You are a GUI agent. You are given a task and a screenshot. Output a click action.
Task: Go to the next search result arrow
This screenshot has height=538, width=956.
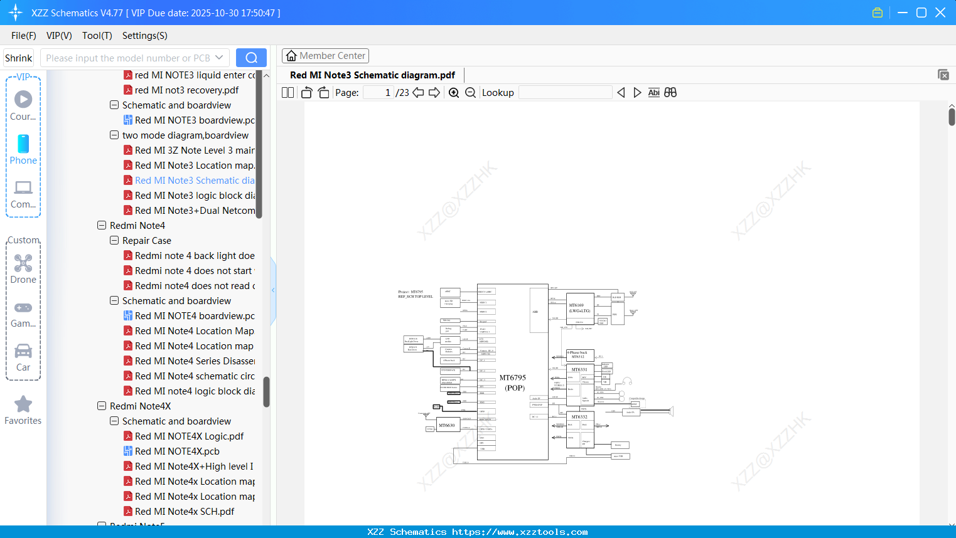[x=637, y=92]
